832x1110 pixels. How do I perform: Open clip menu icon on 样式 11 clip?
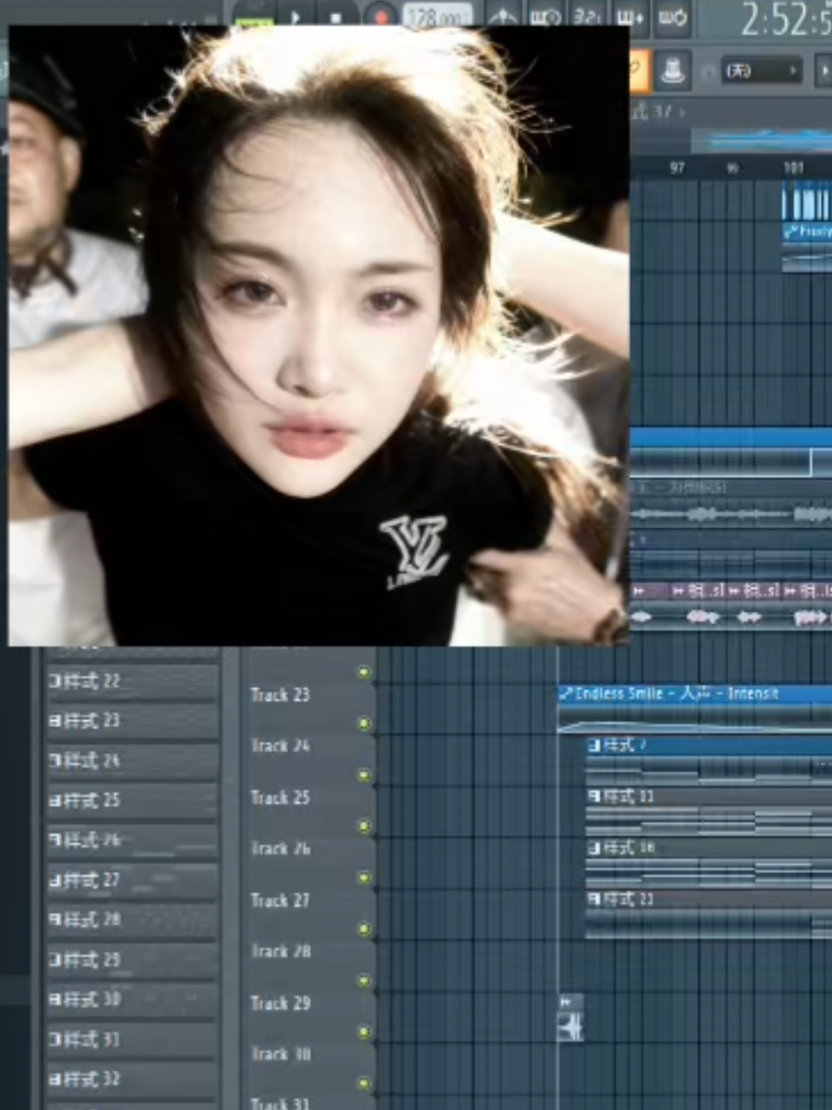click(x=594, y=796)
